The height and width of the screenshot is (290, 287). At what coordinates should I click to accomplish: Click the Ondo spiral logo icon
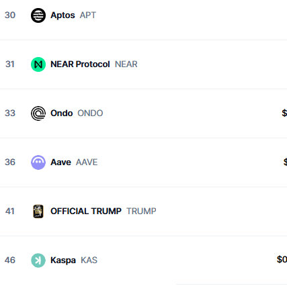pyautogui.click(x=38, y=113)
